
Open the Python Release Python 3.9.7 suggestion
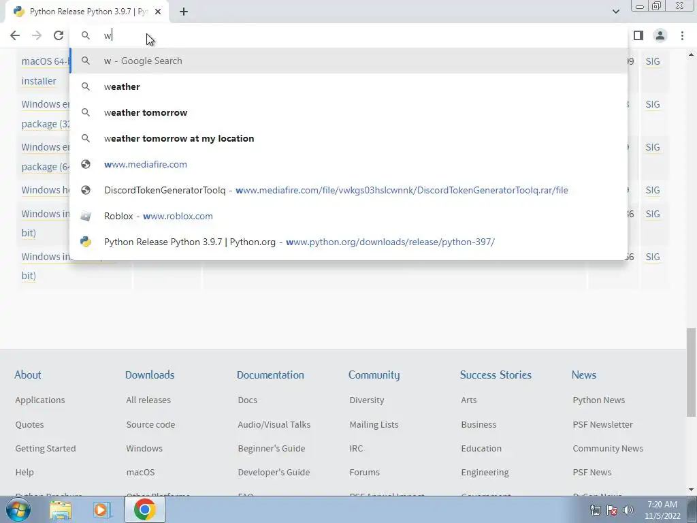348,242
